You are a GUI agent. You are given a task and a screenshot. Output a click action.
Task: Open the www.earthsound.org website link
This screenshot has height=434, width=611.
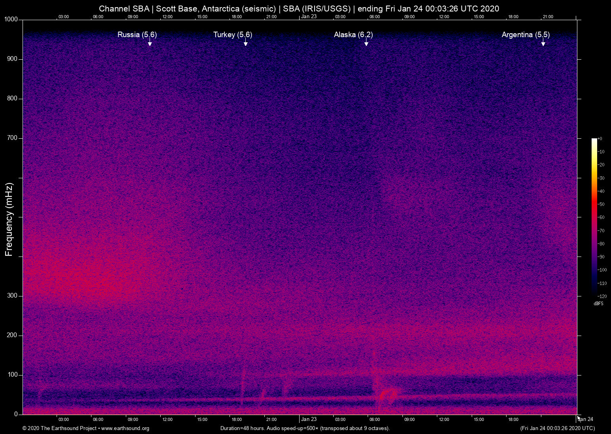point(125,428)
